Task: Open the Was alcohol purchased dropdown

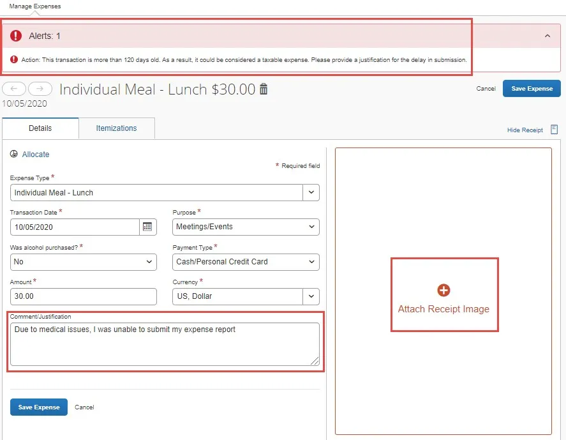Action: click(x=84, y=262)
